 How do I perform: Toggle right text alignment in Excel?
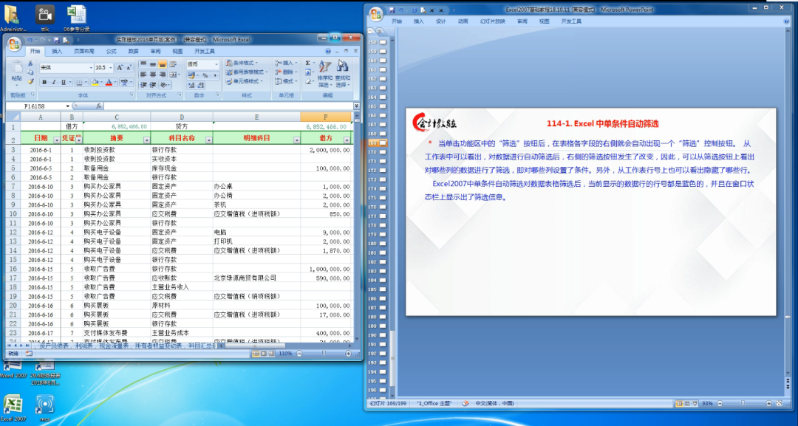pyautogui.click(x=163, y=75)
